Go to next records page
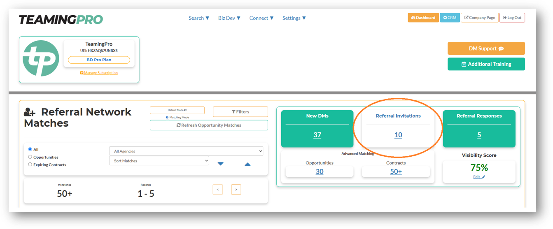 pos(236,190)
